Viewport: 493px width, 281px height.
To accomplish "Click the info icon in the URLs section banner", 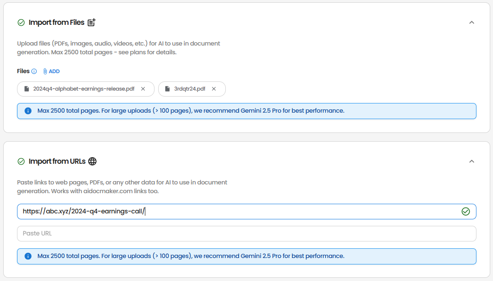I will (28, 256).
